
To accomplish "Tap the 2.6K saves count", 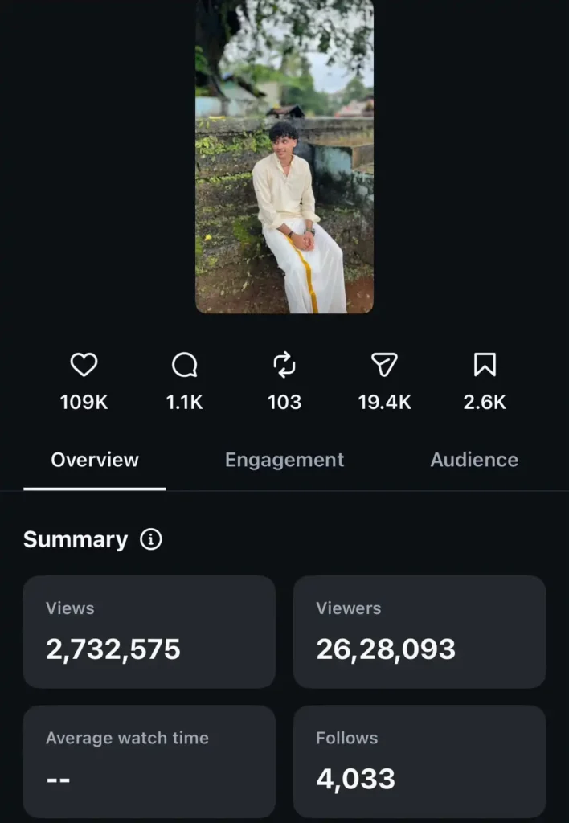I will (485, 403).
